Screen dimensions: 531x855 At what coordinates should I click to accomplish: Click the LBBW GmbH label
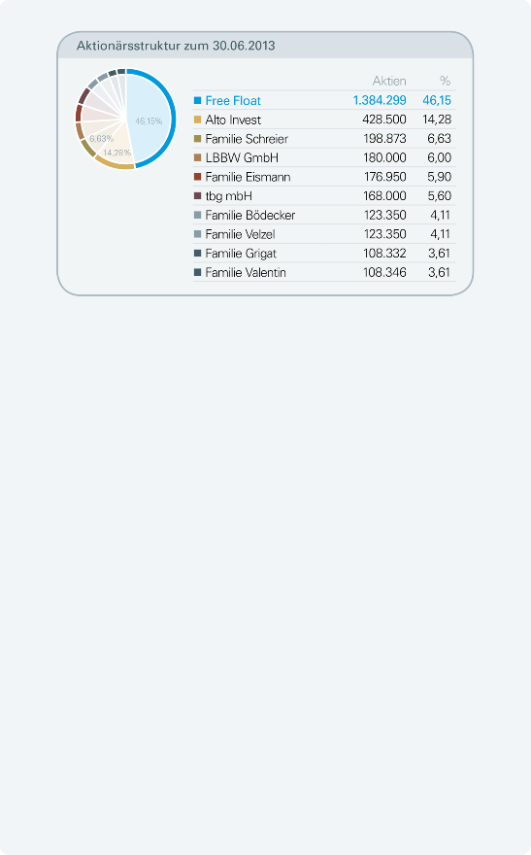242,158
